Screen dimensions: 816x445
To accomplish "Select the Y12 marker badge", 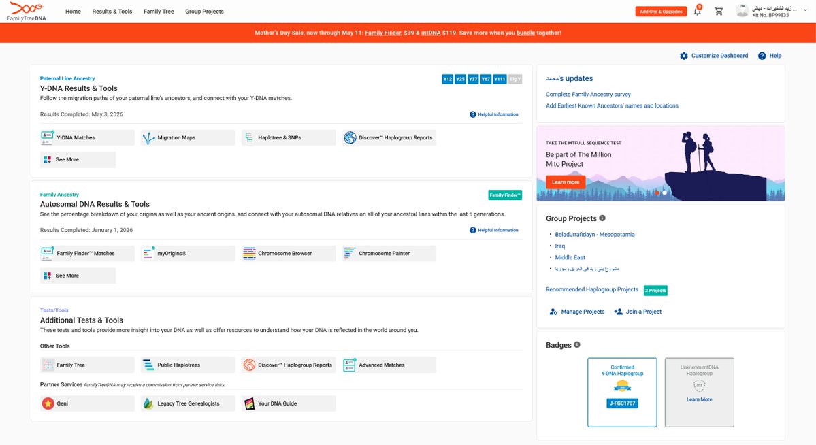I will 448,79.
